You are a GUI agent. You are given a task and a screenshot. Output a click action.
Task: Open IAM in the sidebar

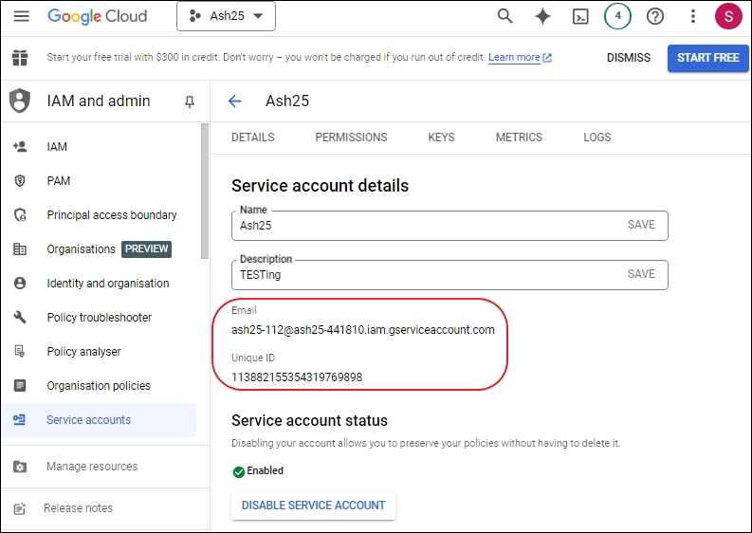click(57, 147)
